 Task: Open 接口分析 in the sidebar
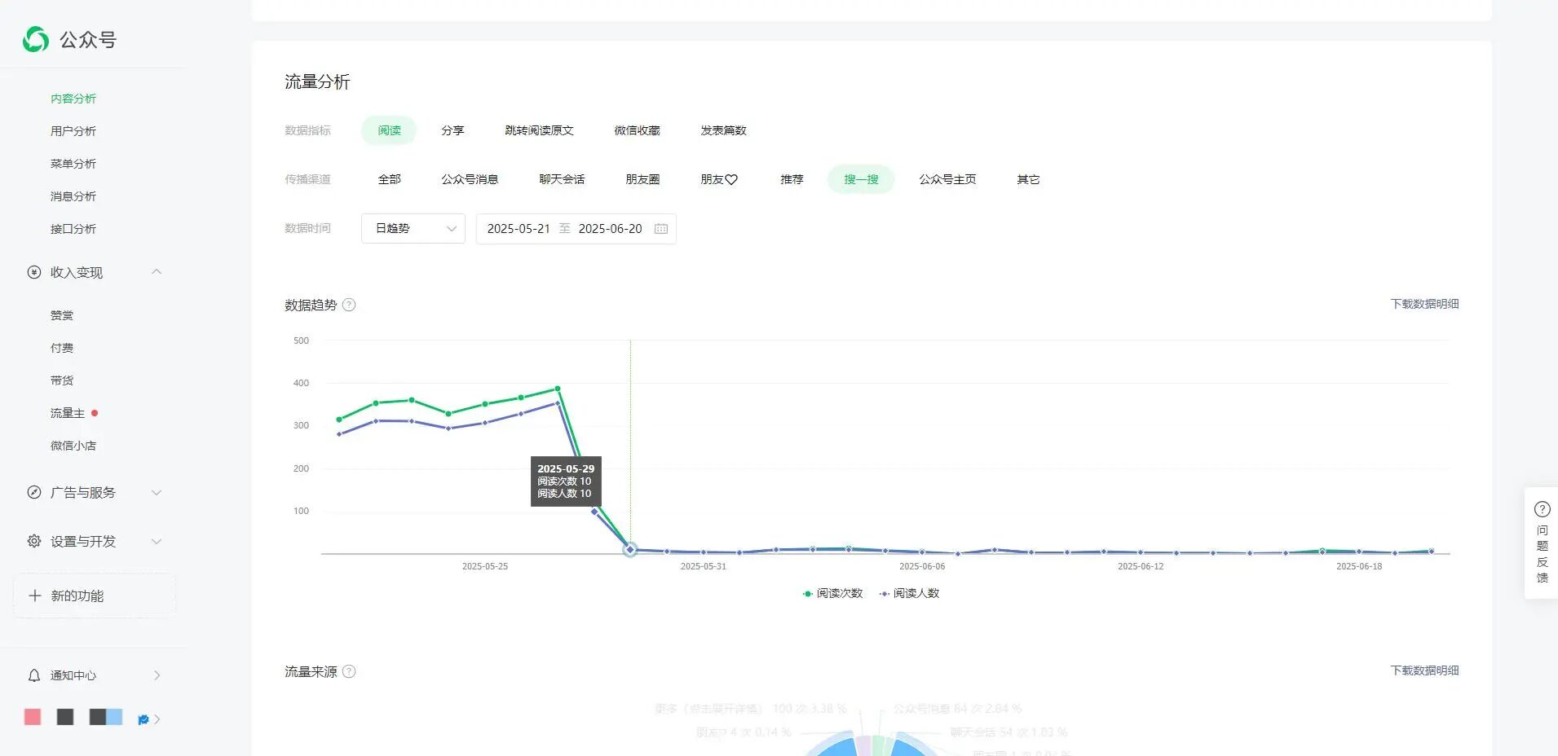coord(73,229)
